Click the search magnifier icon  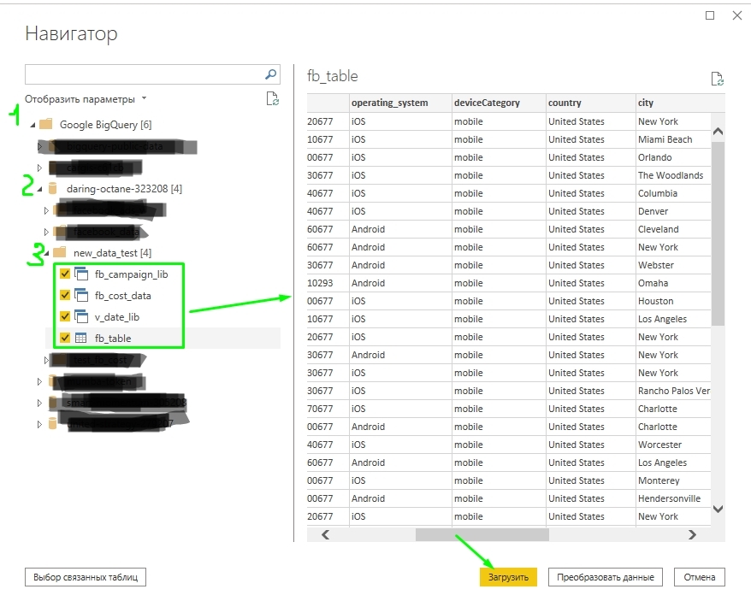pyautogui.click(x=270, y=74)
